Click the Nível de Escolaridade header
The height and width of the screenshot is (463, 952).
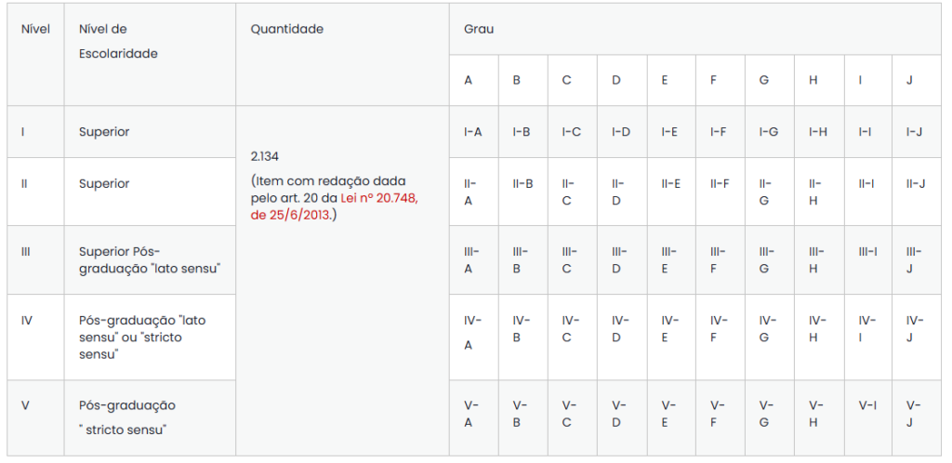pyautogui.click(x=118, y=42)
